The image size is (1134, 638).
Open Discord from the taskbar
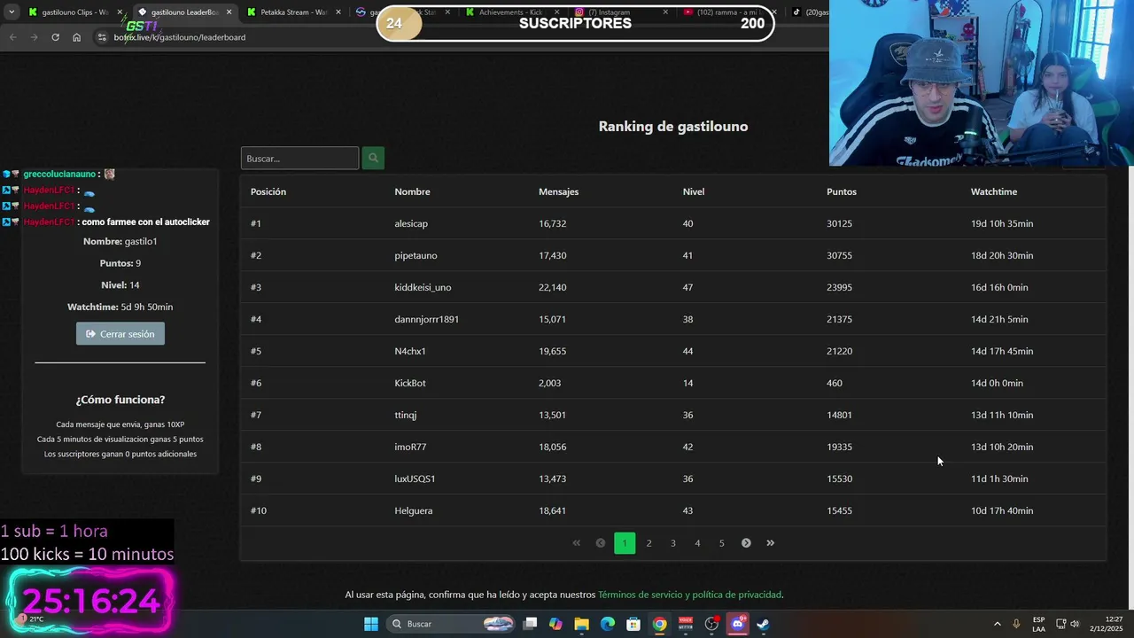737,624
